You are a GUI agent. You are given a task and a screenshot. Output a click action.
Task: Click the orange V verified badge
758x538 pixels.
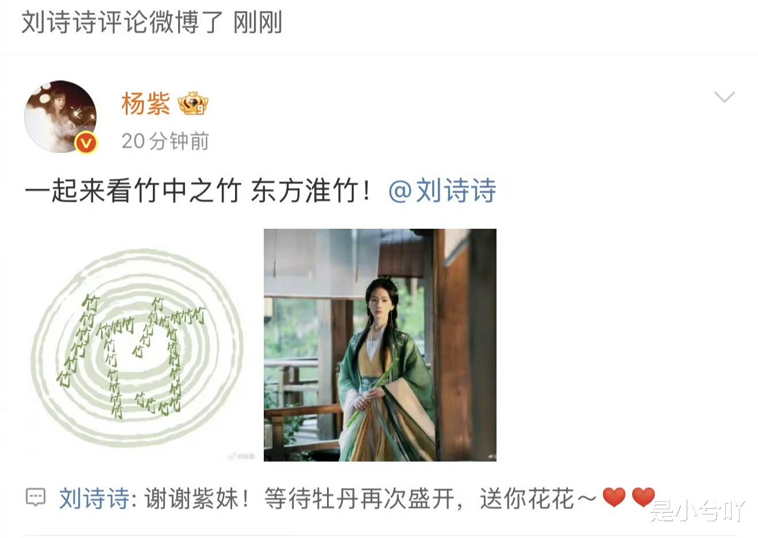pos(86,142)
